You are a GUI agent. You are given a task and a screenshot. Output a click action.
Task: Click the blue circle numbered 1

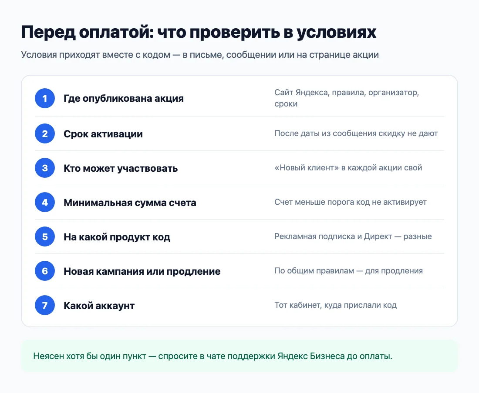coord(45,98)
